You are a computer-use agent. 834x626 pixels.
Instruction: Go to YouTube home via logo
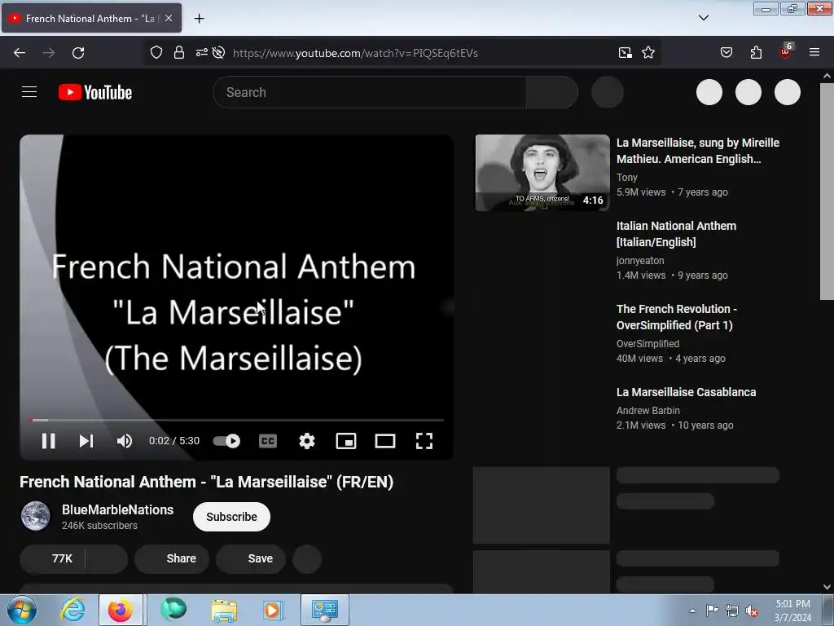pyautogui.click(x=95, y=92)
